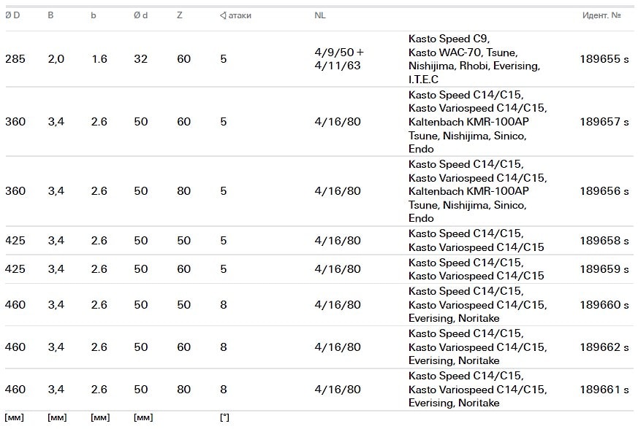Select ident number 189658 s
Image resolution: width=638 pixels, height=429 pixels.
click(x=604, y=241)
